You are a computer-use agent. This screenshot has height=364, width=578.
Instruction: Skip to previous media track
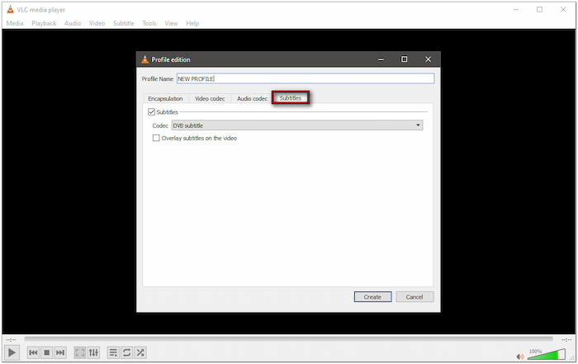(33, 352)
